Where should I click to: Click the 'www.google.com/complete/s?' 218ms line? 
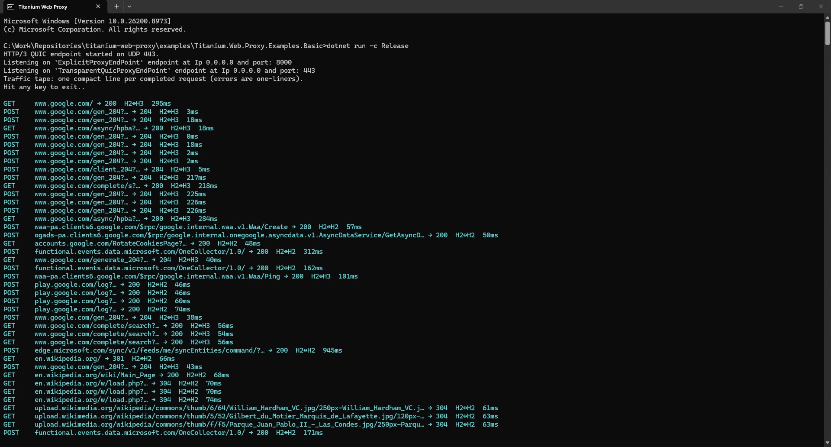click(x=110, y=186)
